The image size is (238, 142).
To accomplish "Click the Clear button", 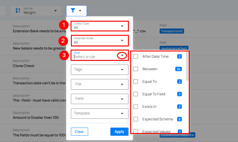I will pyautogui.click(x=79, y=132).
